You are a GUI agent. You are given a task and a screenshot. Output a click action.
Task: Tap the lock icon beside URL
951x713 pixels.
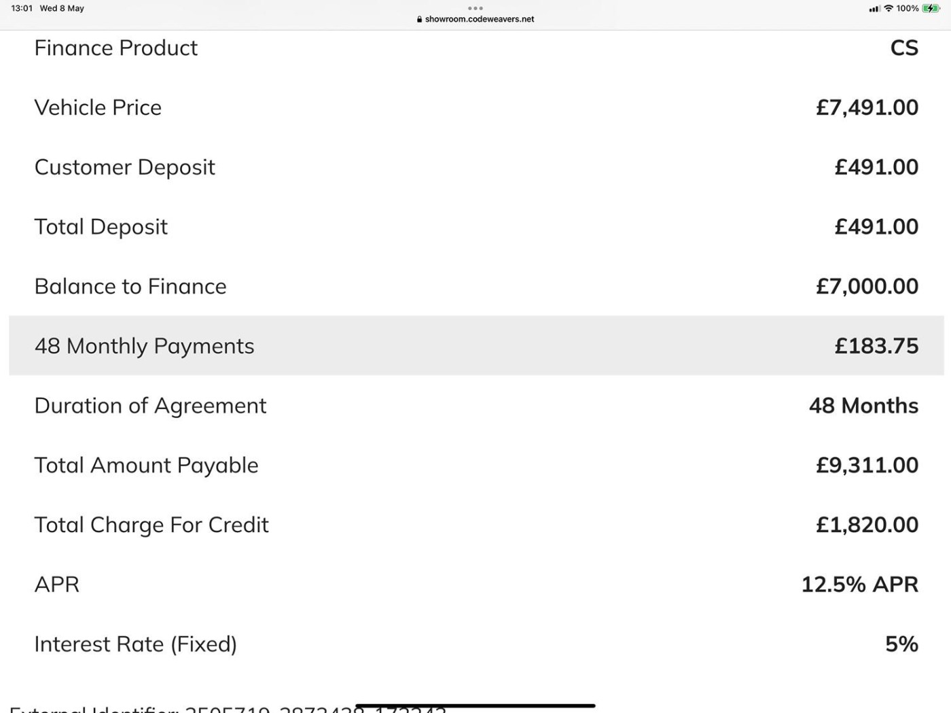pyautogui.click(x=419, y=19)
